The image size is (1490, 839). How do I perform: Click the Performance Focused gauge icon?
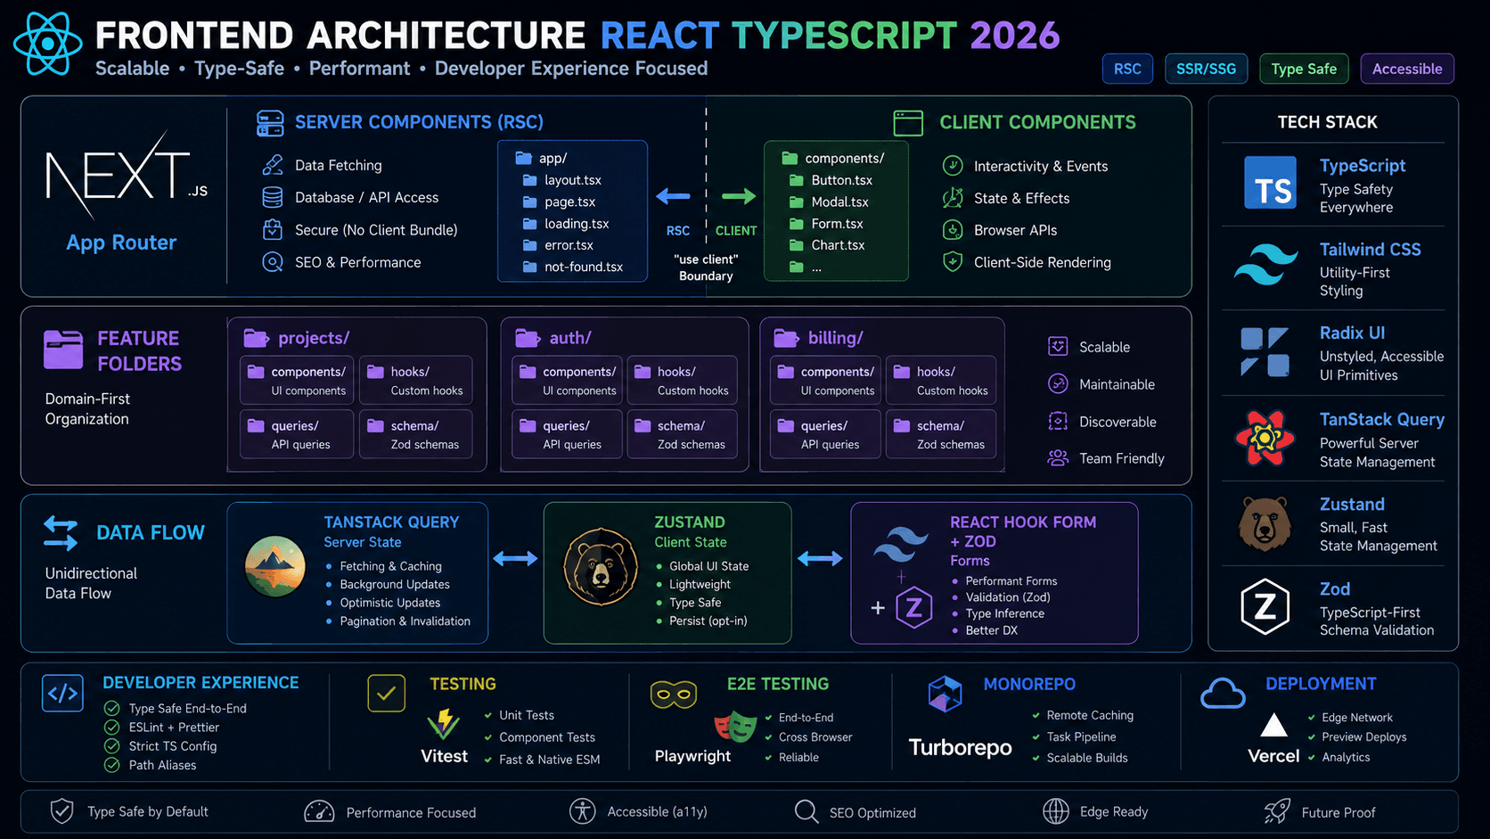[319, 811]
